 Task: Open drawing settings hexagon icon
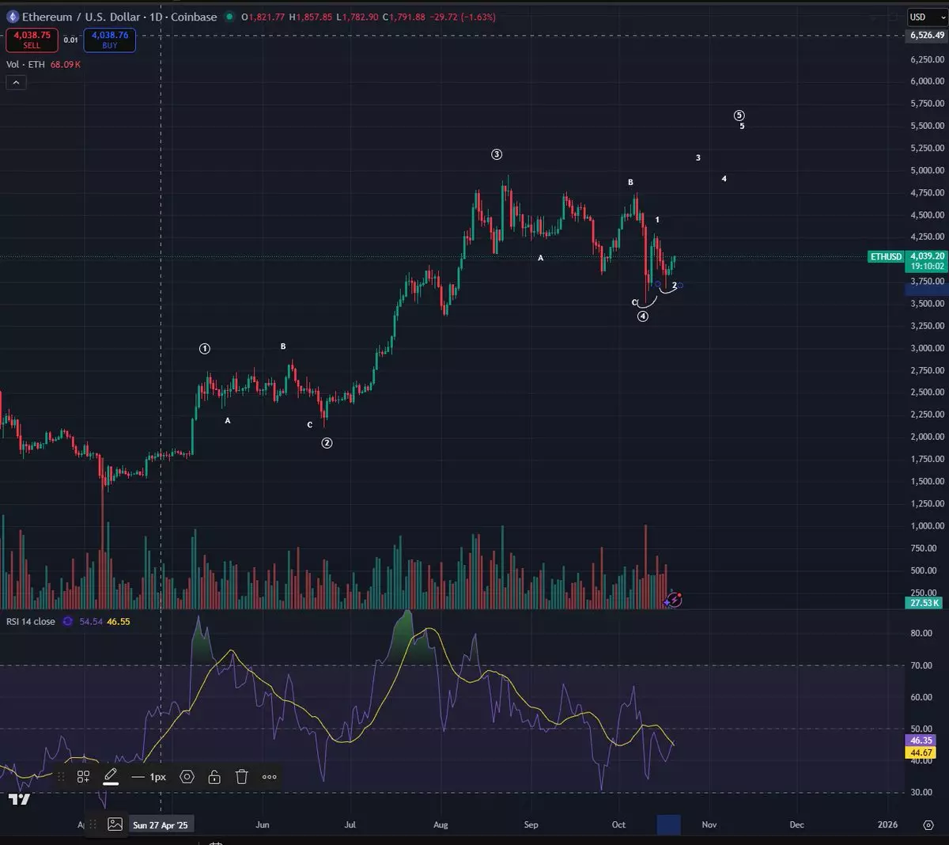(187, 777)
